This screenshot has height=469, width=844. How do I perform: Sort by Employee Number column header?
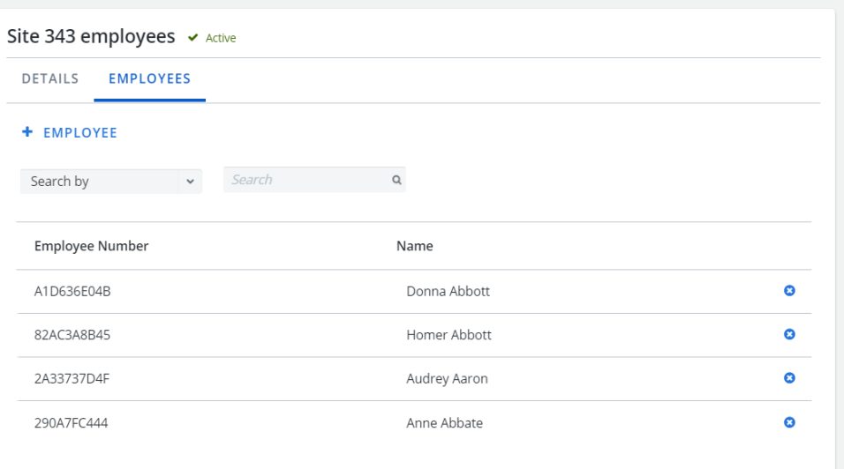[x=92, y=246]
